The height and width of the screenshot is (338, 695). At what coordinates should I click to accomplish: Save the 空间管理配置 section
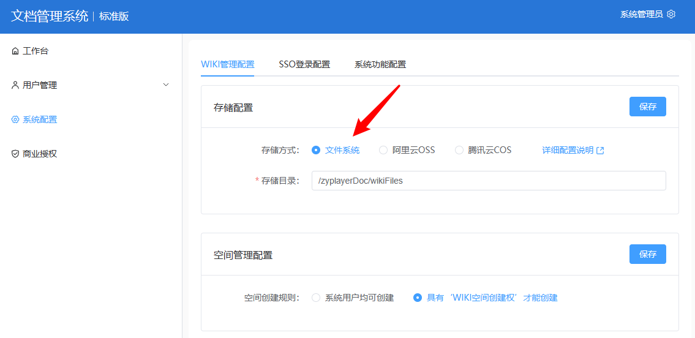point(648,254)
